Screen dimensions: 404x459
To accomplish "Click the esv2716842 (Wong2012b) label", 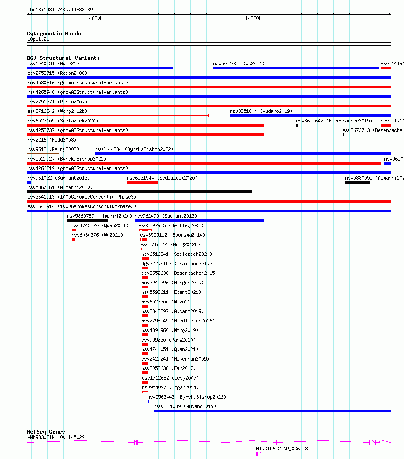I will pyautogui.click(x=57, y=111).
